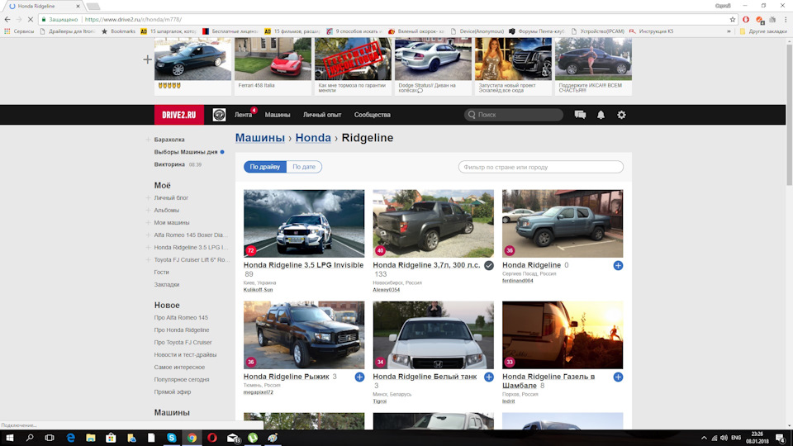Expand Honda Ridgeline 3.5 LPG plus
The image size is (793, 446).
pos(148,247)
